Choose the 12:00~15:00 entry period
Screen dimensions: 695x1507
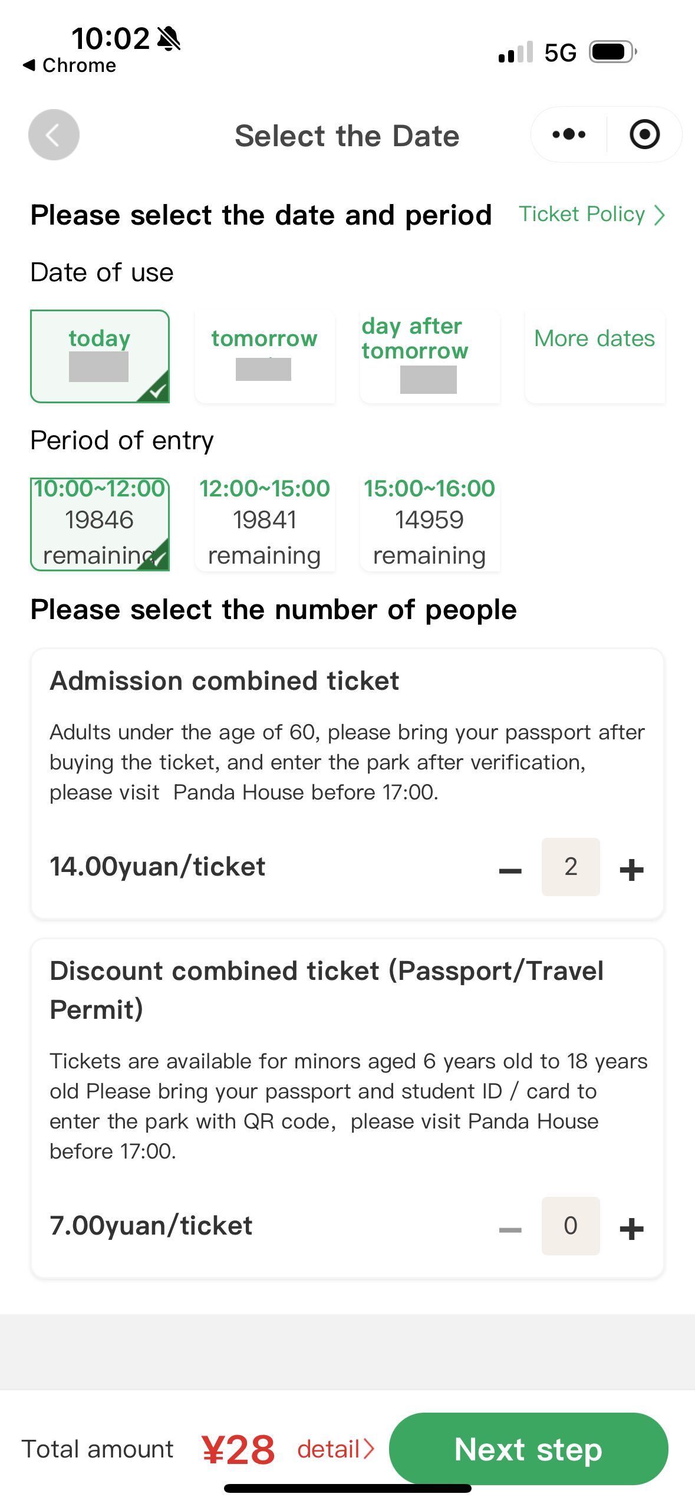point(265,524)
